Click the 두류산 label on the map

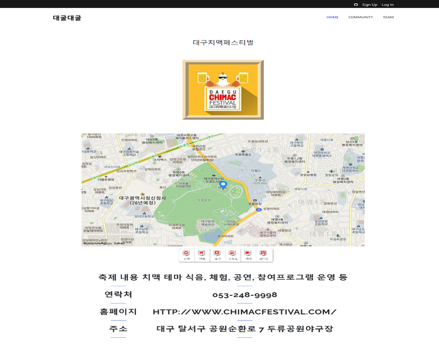(x=260, y=180)
